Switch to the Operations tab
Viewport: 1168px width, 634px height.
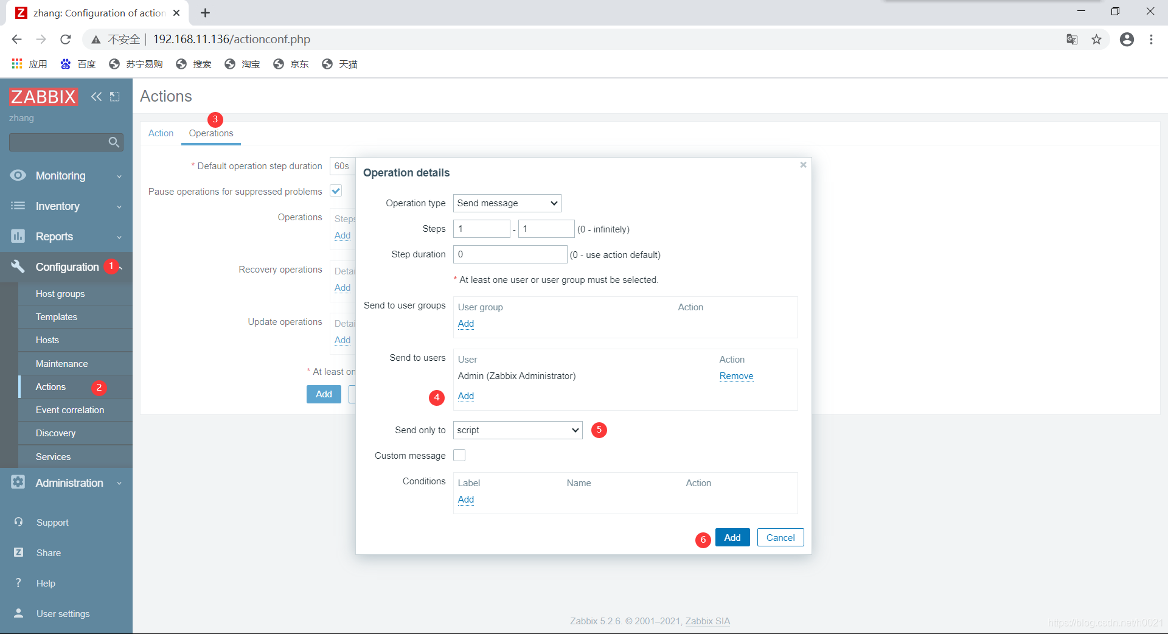pos(211,133)
